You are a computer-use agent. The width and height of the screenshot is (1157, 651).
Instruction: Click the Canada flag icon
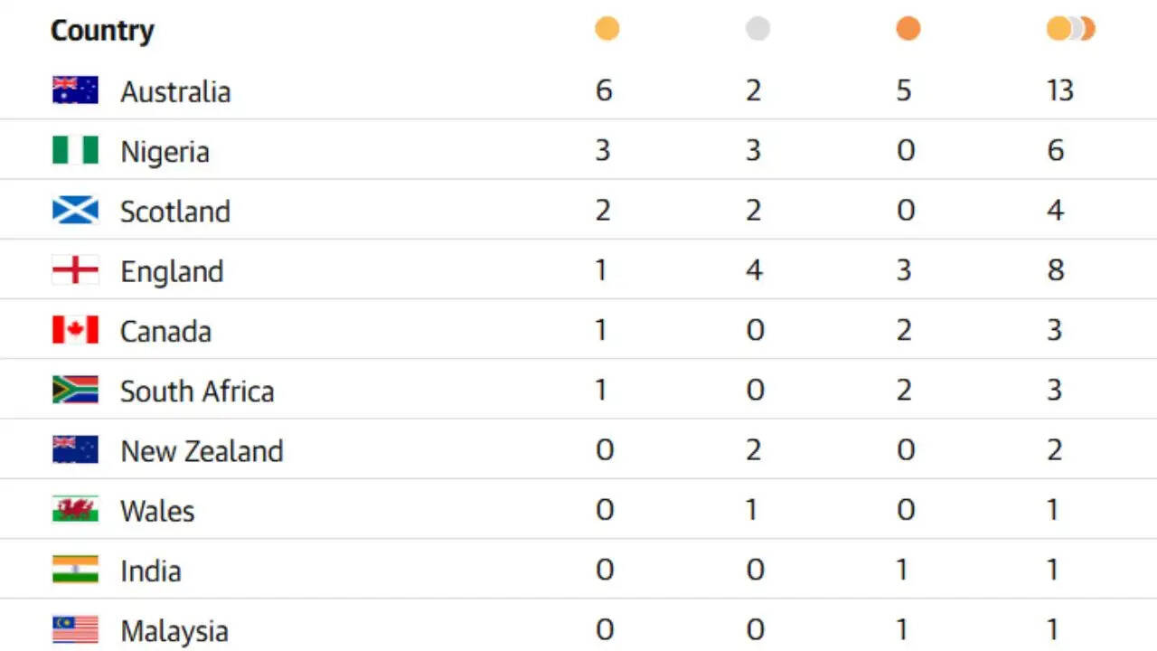pos(75,330)
